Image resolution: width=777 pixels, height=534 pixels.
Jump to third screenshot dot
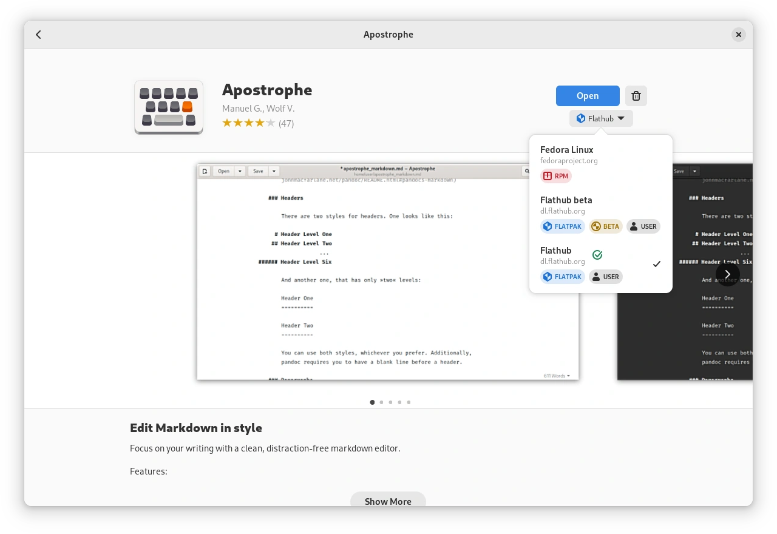point(390,402)
